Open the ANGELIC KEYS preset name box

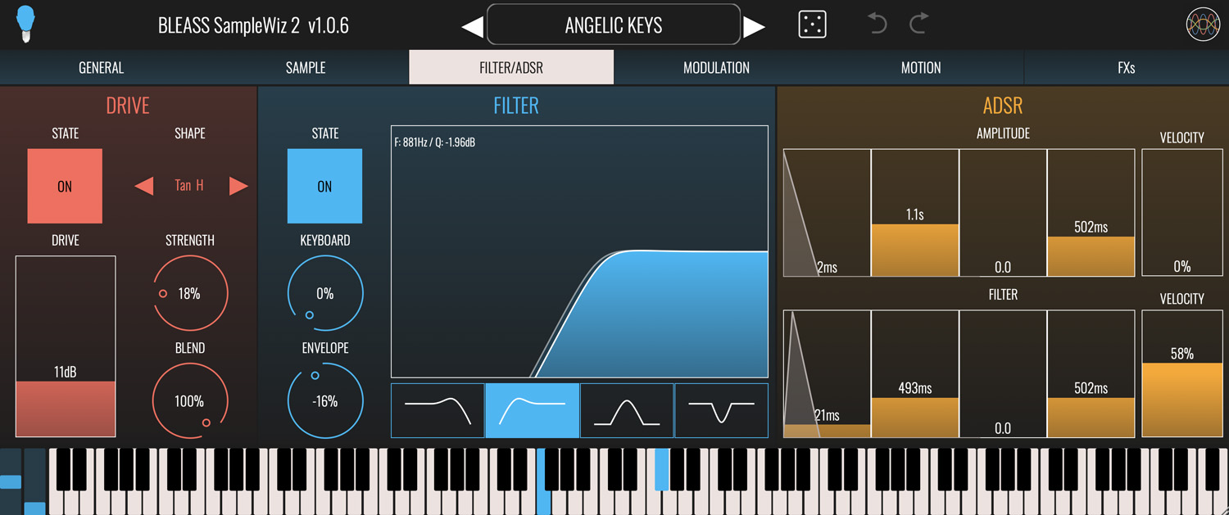tap(614, 25)
